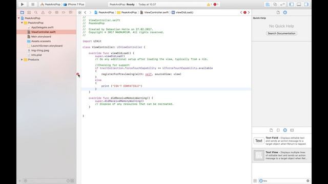Go back in editor history
The height and width of the screenshot is (184, 328).
[85, 12]
